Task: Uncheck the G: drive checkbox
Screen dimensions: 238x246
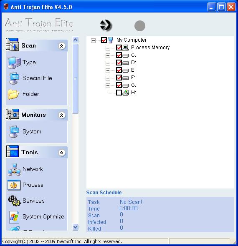Action: 119,85
